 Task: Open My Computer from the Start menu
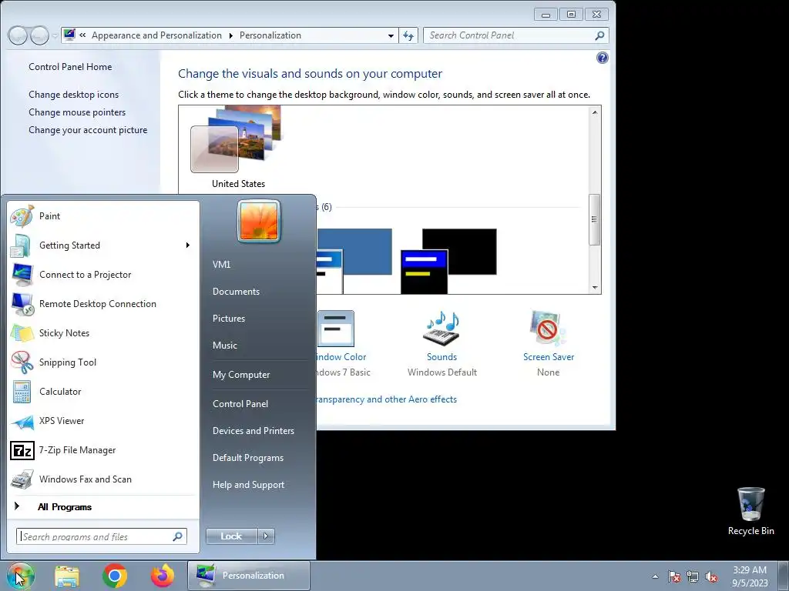[241, 375]
